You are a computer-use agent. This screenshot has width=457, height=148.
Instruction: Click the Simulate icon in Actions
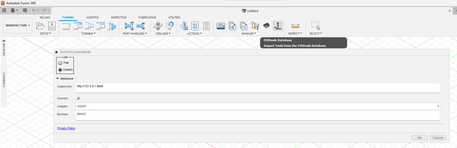(184, 26)
